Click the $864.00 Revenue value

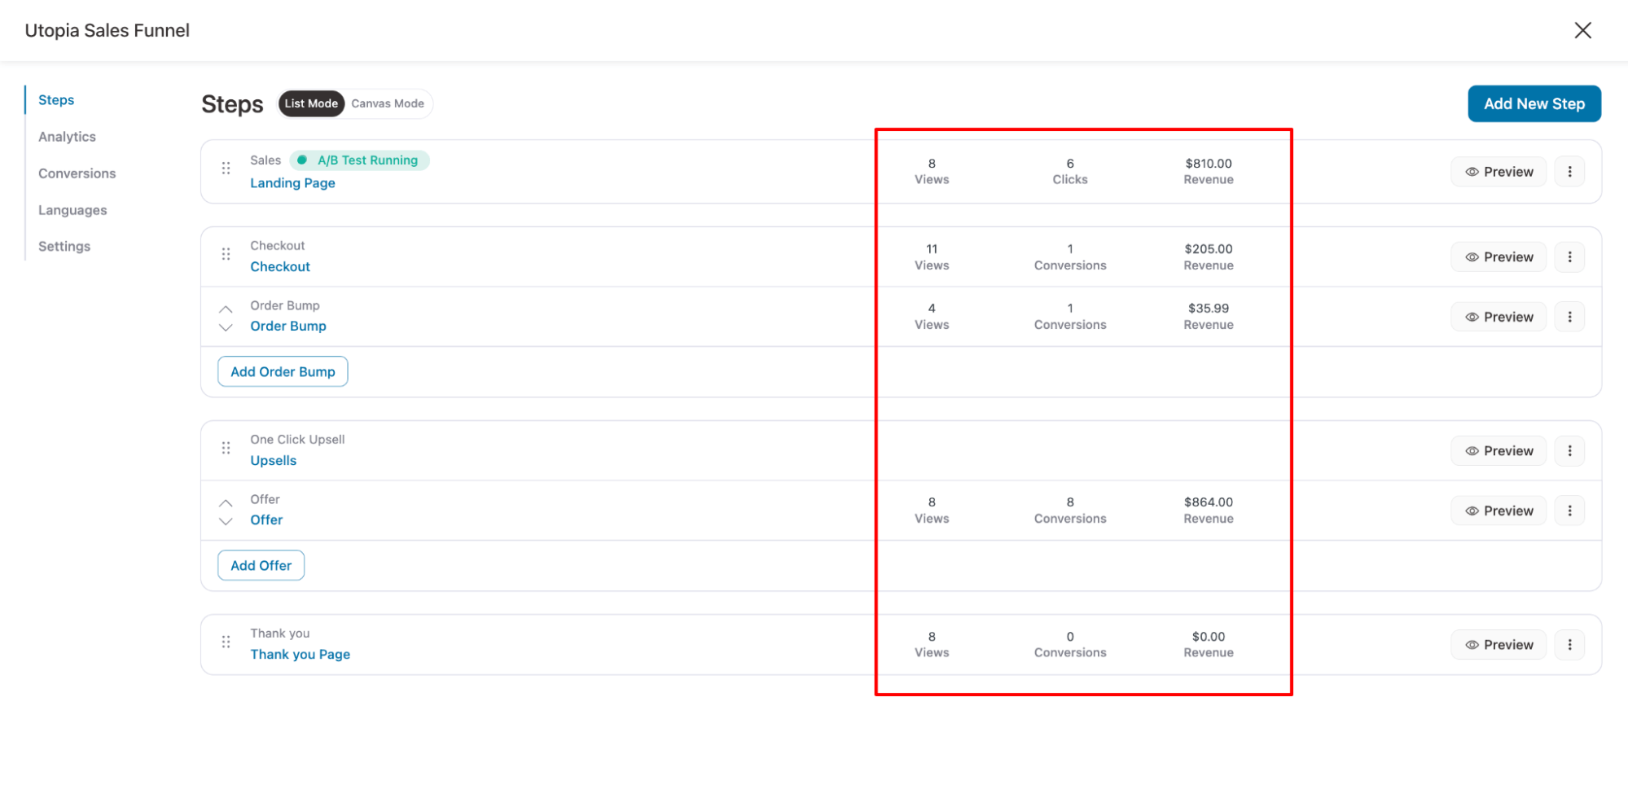coord(1209,502)
